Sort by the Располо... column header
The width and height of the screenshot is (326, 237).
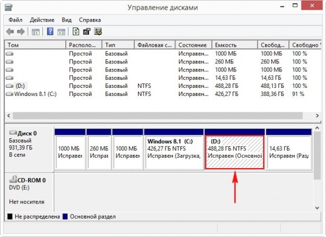tap(84, 45)
